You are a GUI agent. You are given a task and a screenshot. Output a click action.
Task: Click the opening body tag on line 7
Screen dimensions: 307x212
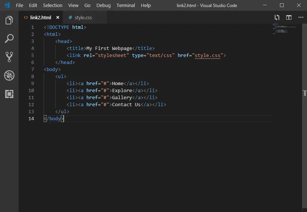point(52,70)
